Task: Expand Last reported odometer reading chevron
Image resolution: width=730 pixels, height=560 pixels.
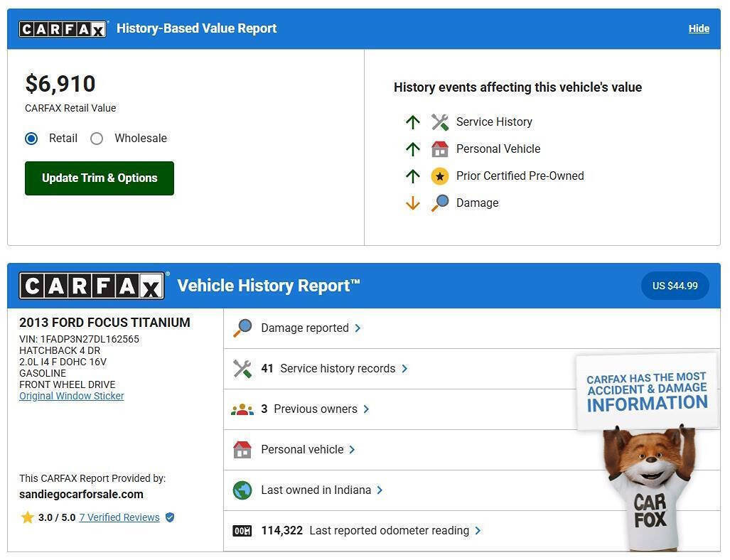Action: click(x=478, y=531)
